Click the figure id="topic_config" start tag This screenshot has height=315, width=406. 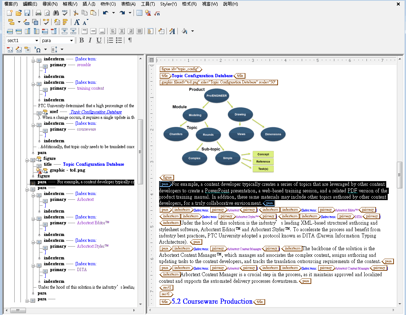[x=181, y=69]
